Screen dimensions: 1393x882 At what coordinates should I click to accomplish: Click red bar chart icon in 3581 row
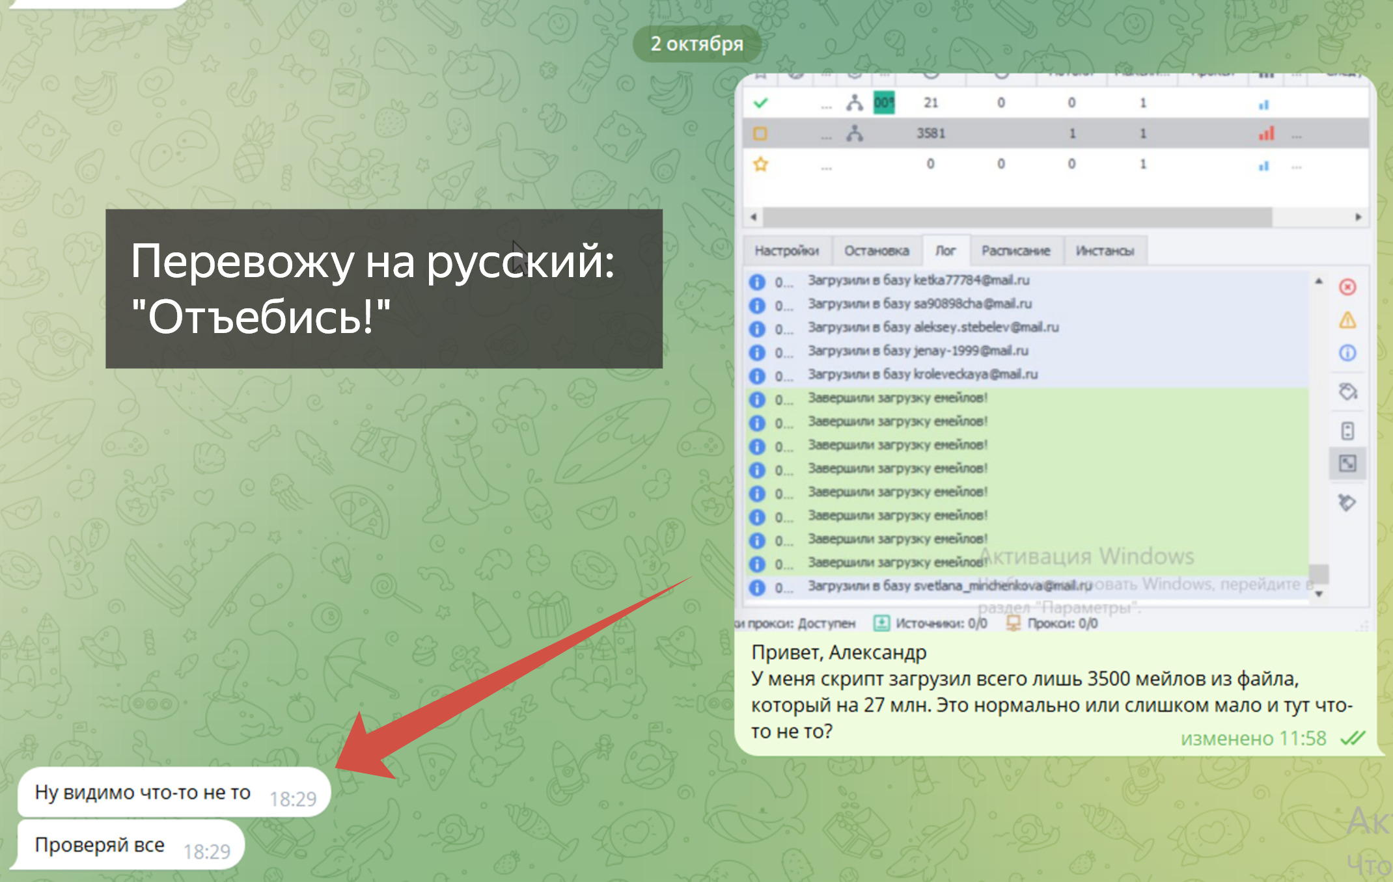click(x=1265, y=134)
